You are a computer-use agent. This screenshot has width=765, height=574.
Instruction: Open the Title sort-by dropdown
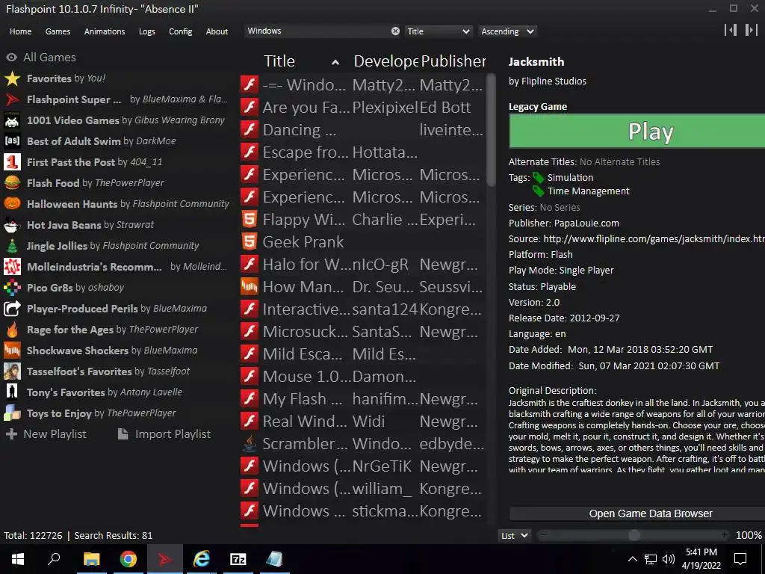tap(438, 31)
